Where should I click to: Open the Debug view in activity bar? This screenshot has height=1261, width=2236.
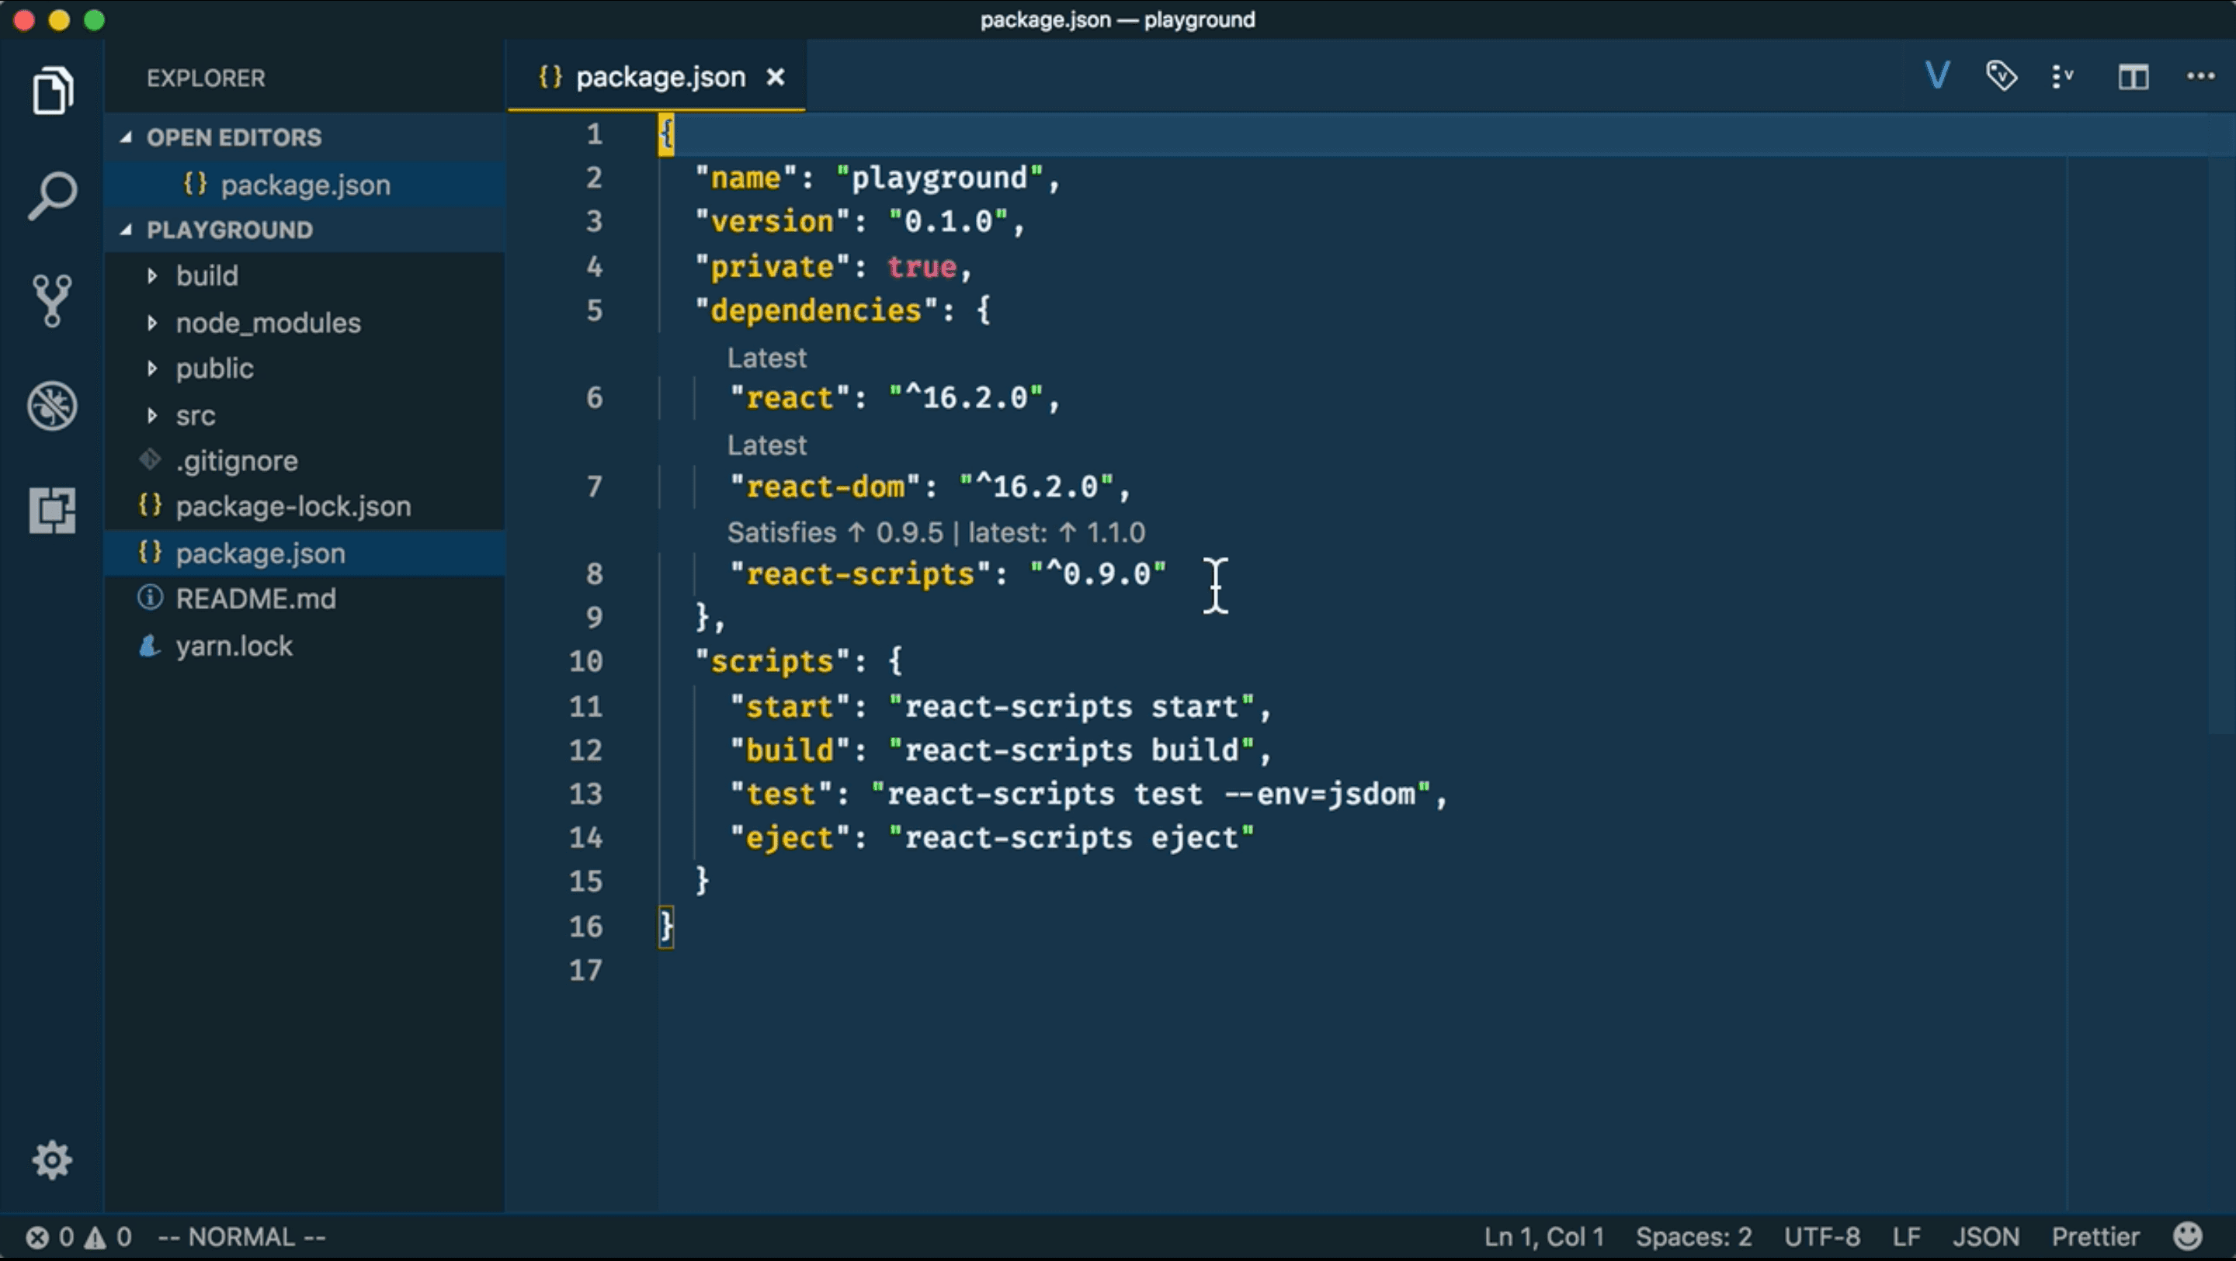coord(52,405)
